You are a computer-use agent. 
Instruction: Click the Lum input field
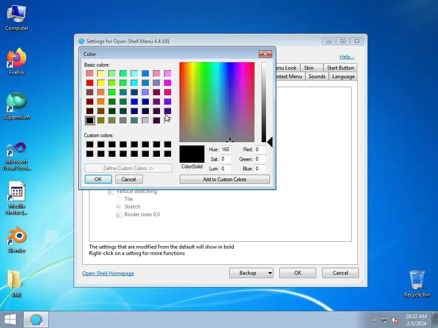click(226, 168)
